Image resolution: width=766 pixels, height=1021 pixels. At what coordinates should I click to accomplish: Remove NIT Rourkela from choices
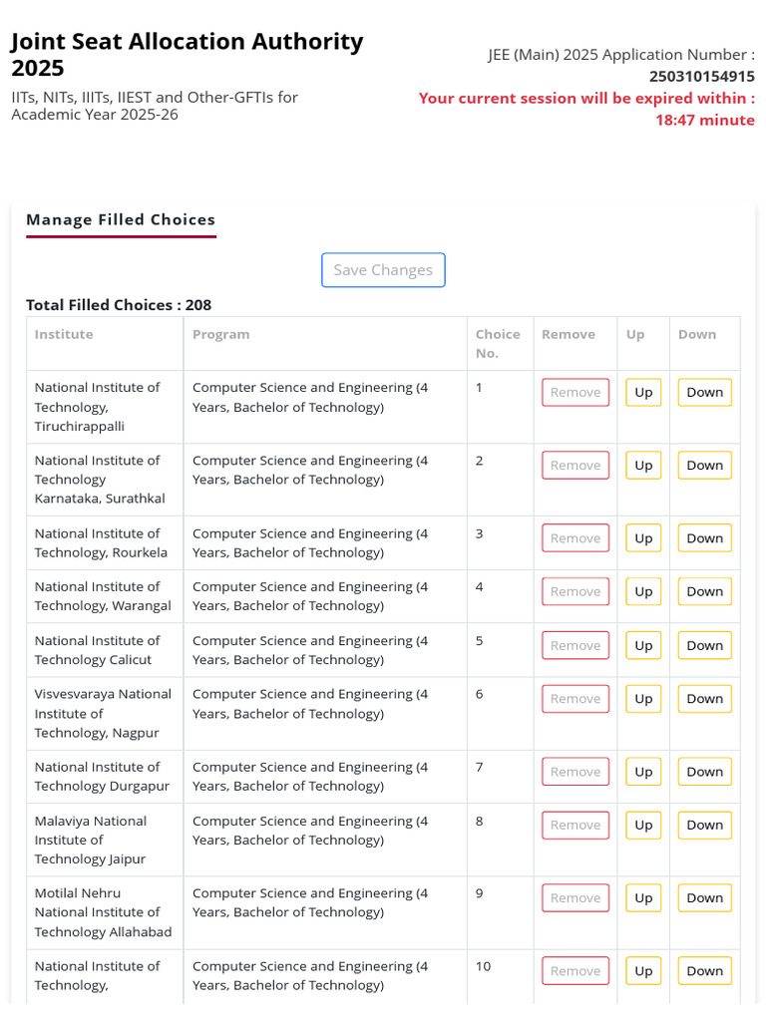point(575,538)
